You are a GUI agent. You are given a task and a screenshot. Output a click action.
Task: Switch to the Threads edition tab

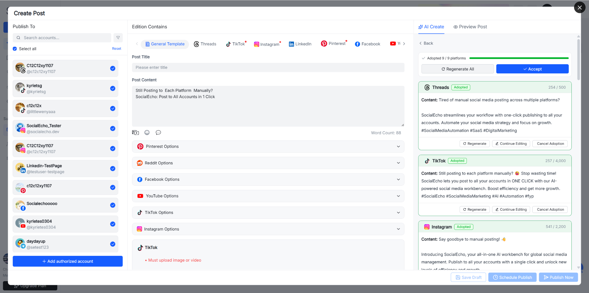click(x=205, y=44)
